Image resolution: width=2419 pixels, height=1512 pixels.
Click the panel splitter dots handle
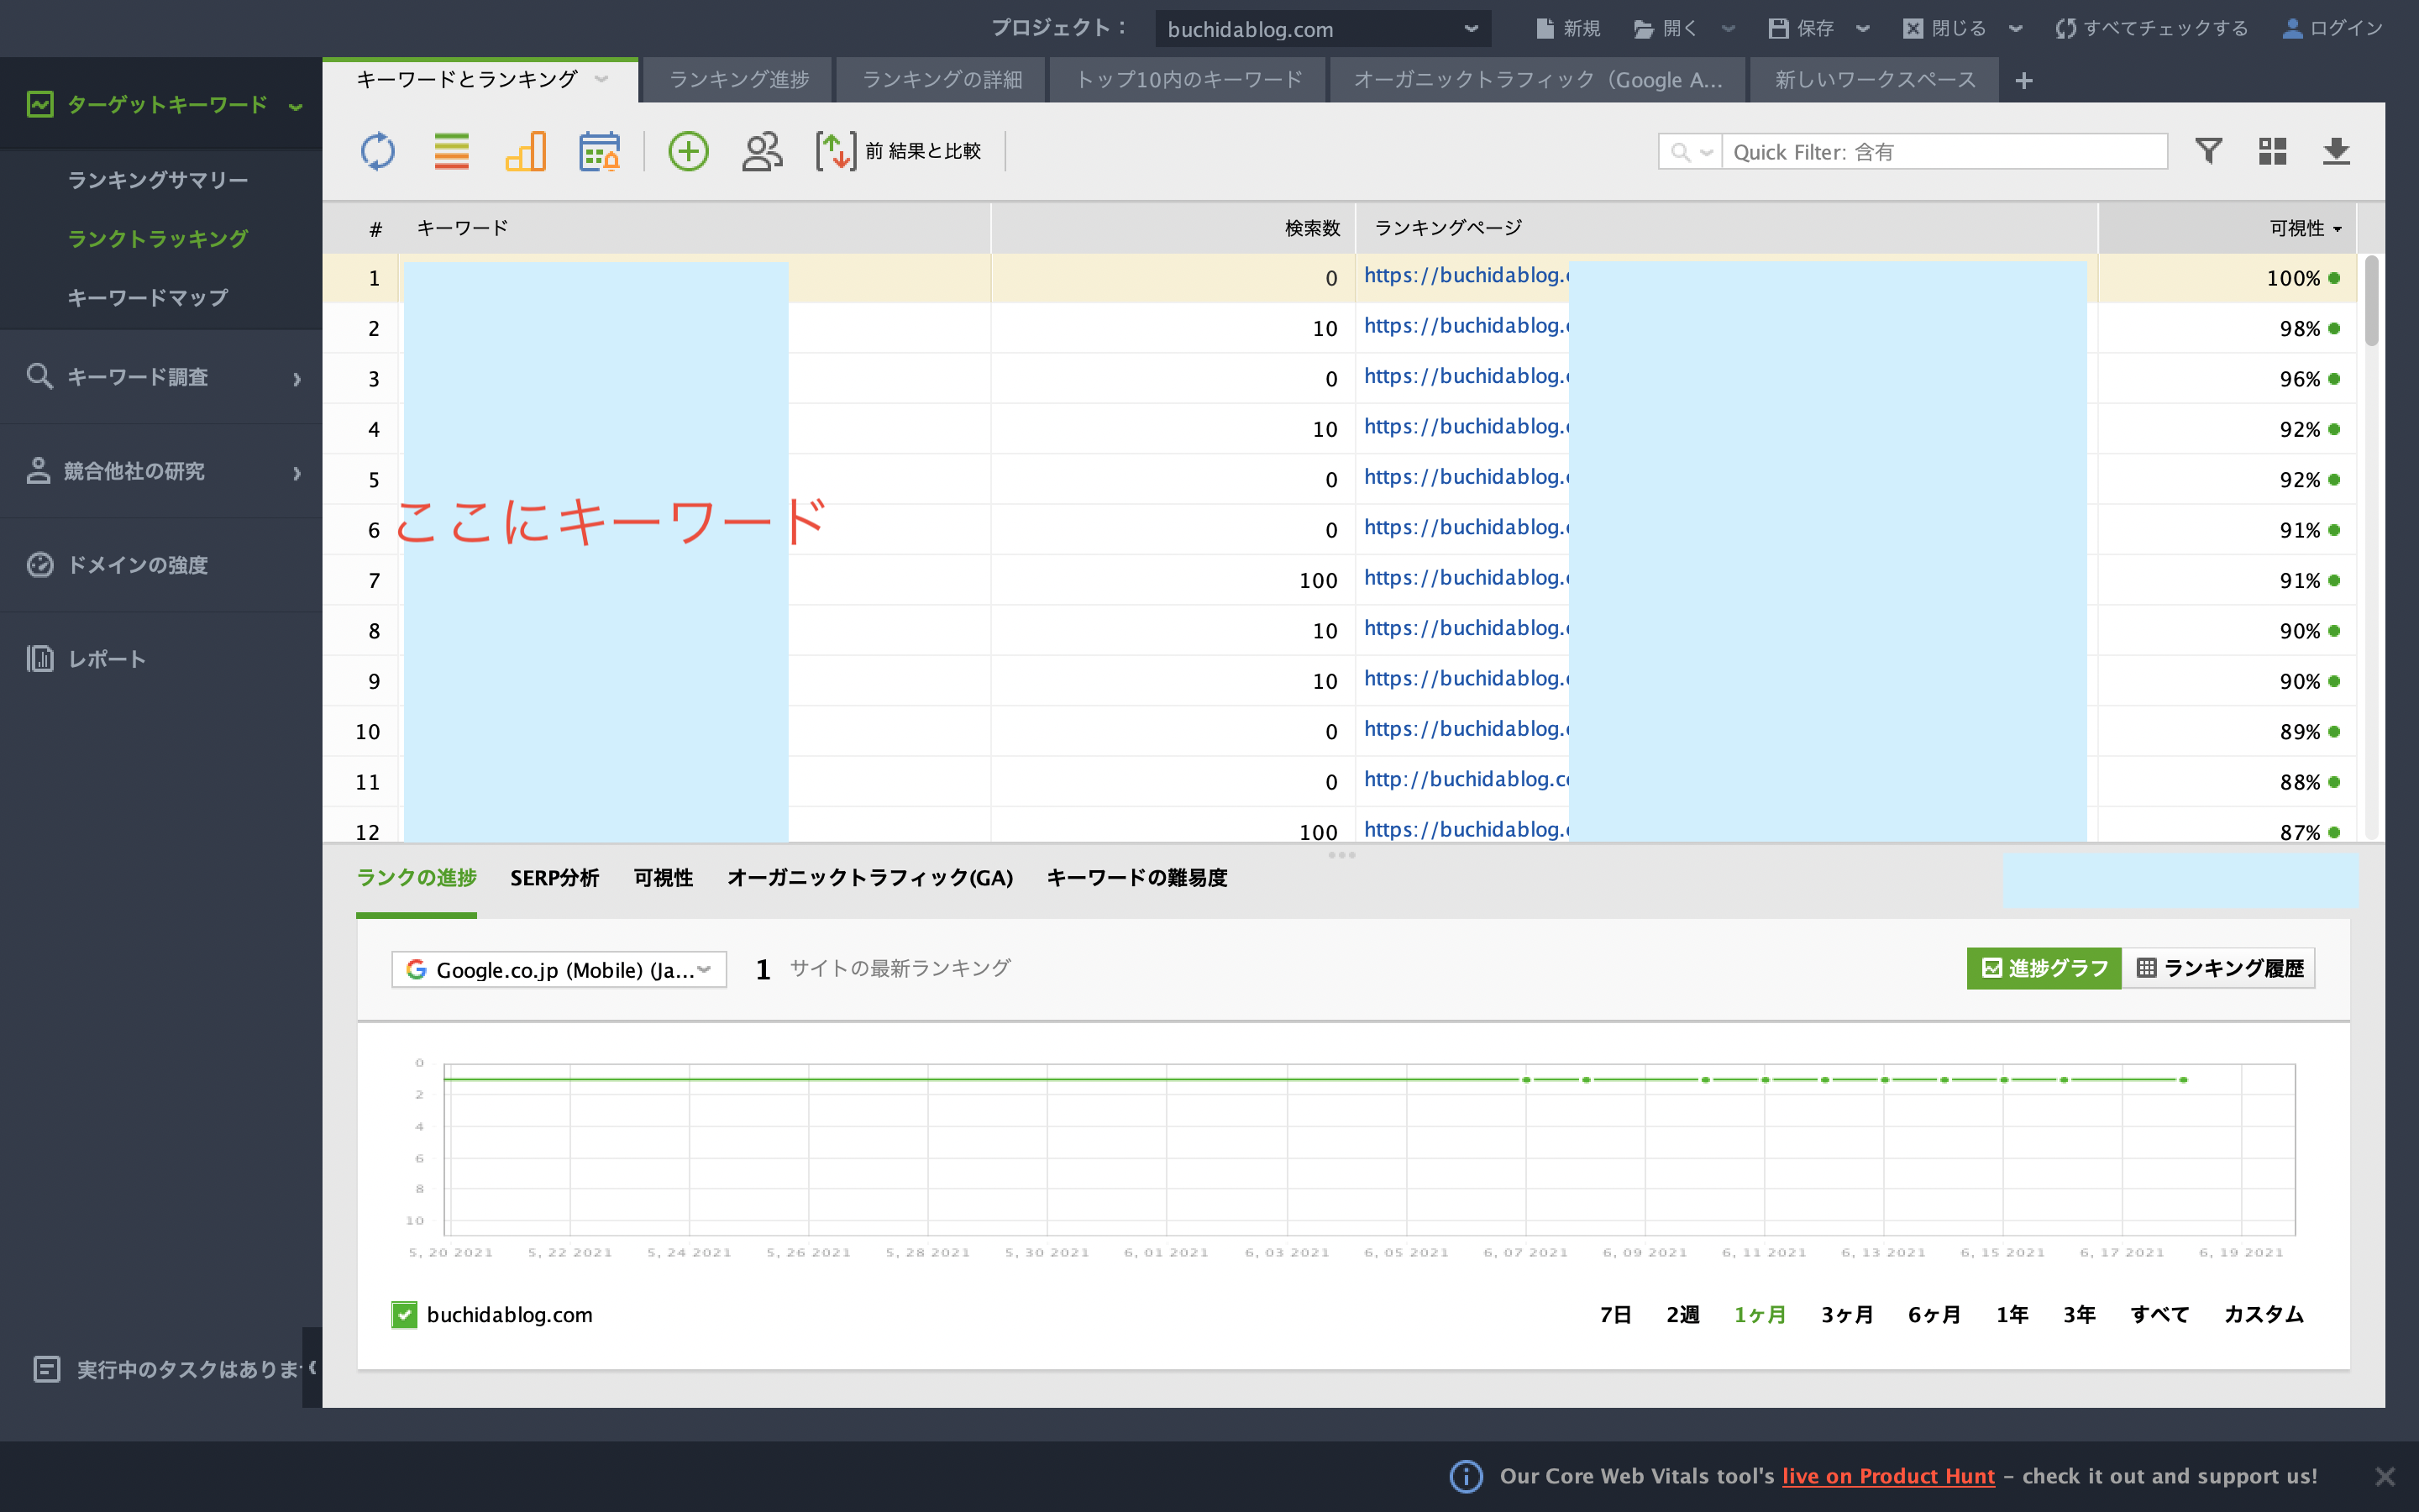[x=1341, y=854]
